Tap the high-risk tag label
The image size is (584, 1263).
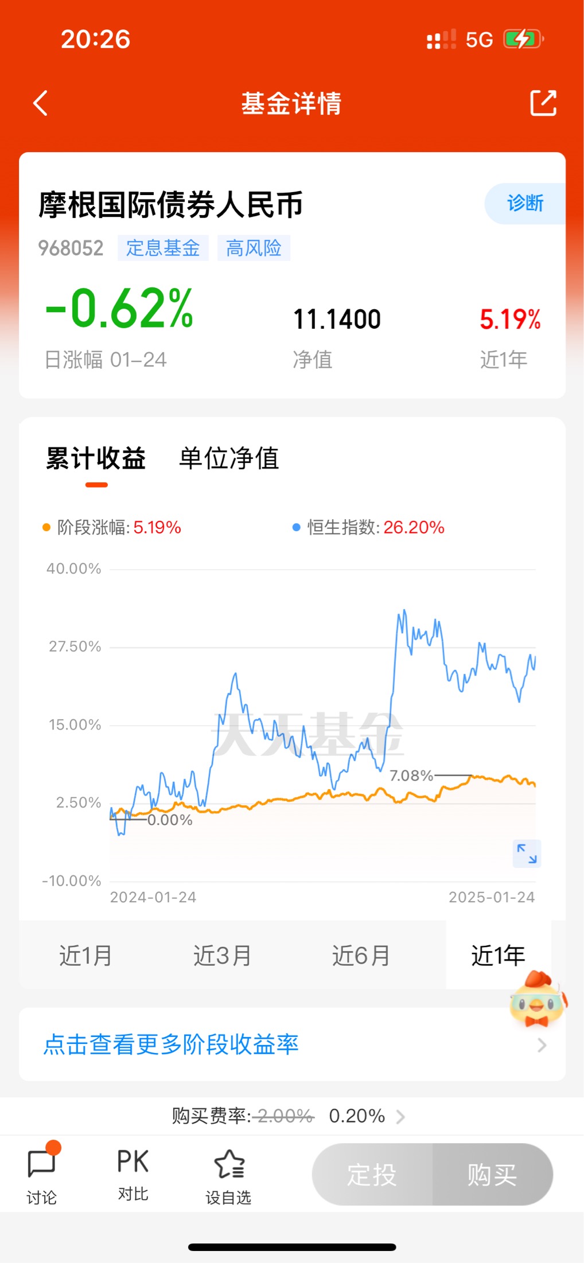click(254, 248)
